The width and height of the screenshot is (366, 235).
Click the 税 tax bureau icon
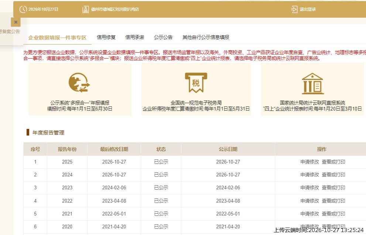196,83
